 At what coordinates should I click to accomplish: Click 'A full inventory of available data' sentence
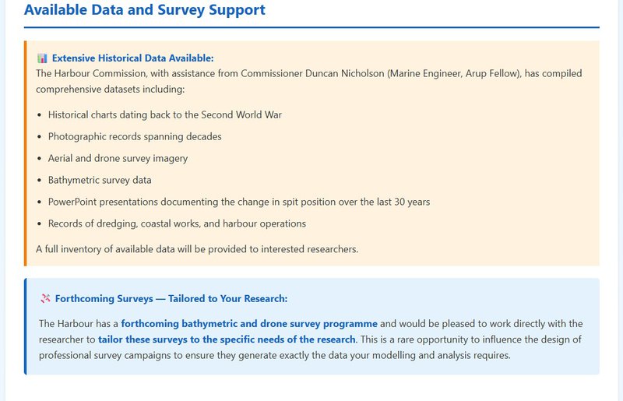click(197, 250)
